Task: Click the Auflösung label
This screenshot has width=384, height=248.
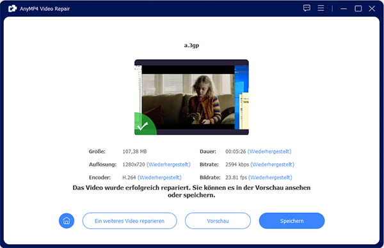Action: 102,164
